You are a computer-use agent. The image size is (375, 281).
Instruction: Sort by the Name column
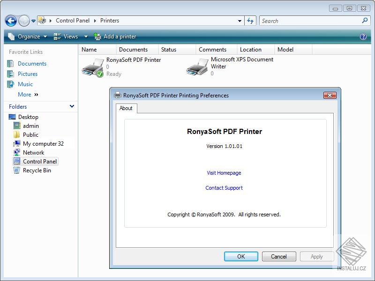coord(97,50)
